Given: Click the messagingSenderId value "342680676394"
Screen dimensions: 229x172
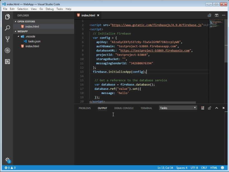Looking at the screenshot, I should click(x=141, y=63).
